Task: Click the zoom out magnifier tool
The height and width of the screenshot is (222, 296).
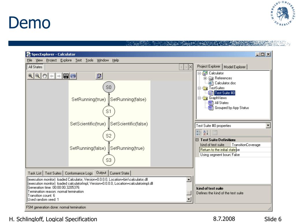Action: [x=37, y=76]
